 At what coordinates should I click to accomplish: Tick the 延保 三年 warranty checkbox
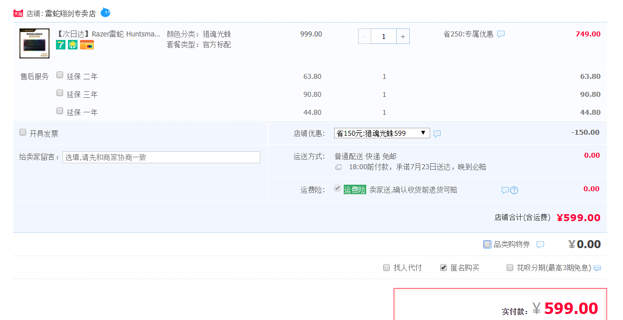(60, 93)
